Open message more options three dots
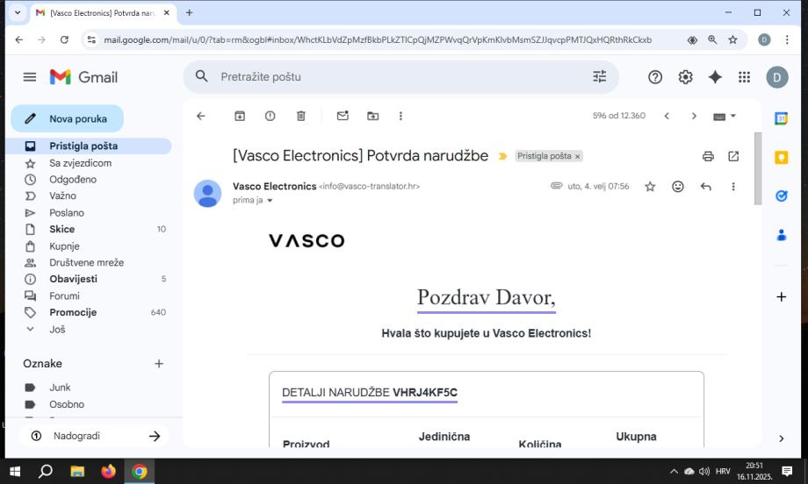 pos(733,186)
